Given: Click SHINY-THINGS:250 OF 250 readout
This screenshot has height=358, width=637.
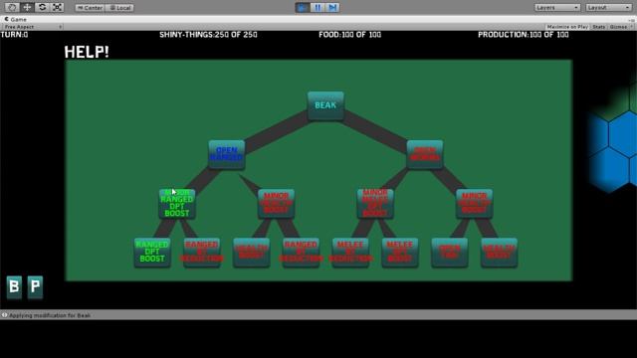Looking at the screenshot, I should coord(208,35).
